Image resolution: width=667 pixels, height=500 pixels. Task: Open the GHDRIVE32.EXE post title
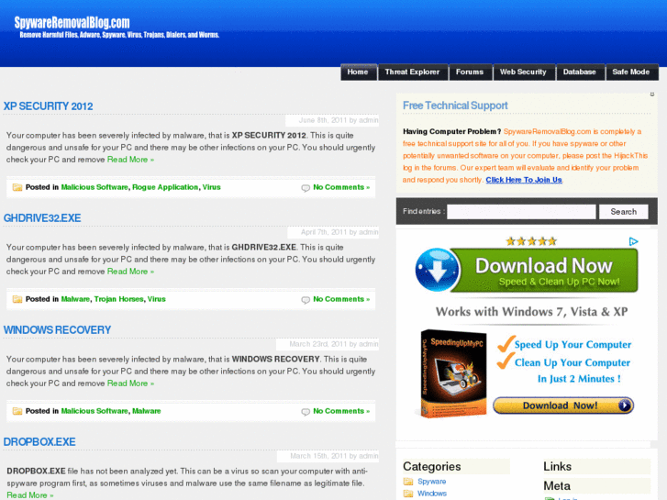pyautogui.click(x=42, y=218)
